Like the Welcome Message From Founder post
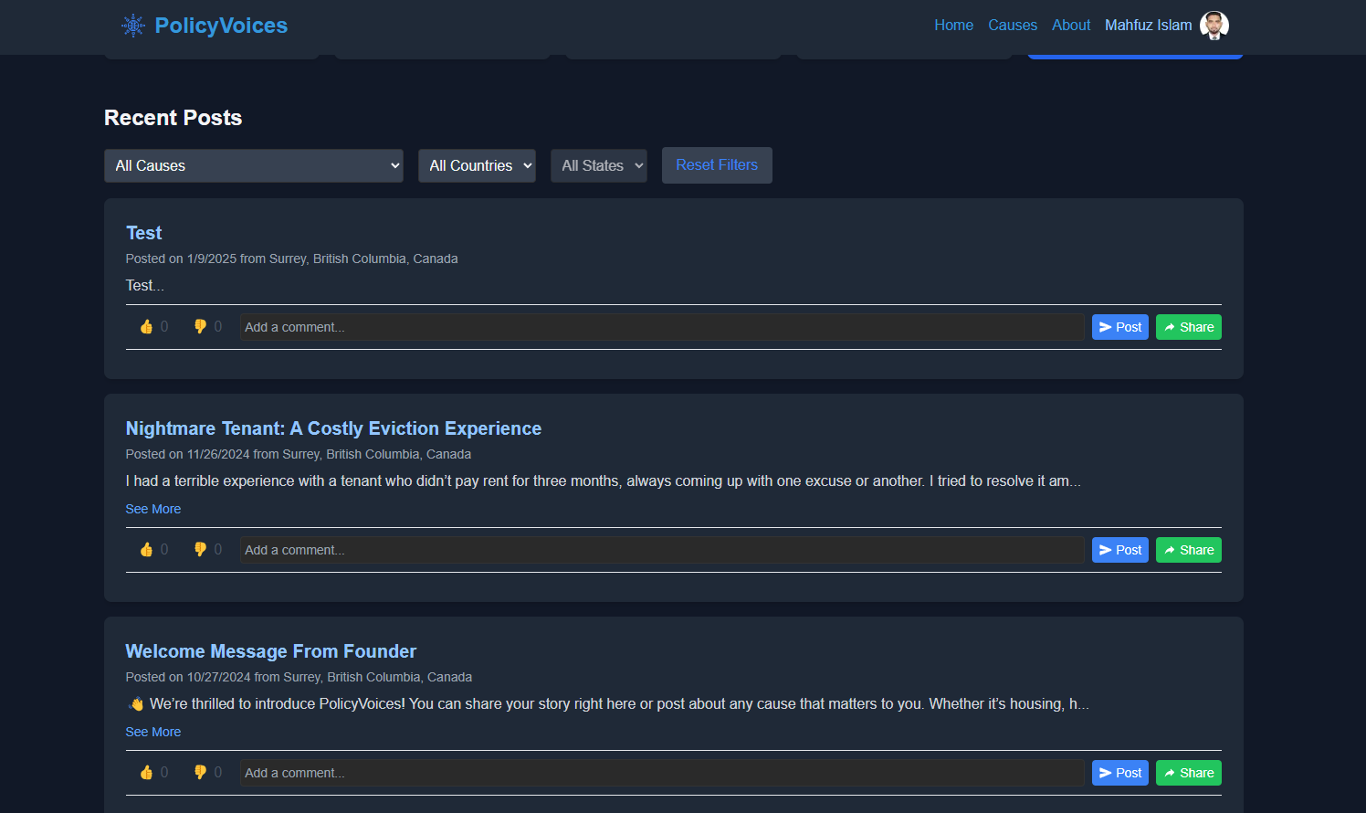 [x=147, y=772]
